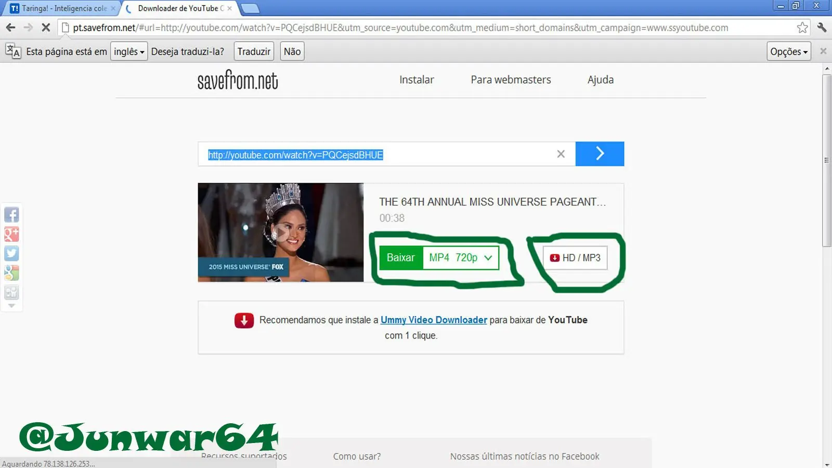This screenshot has width=832, height=468.
Task: Bookmark page with the star icon
Action: click(x=802, y=28)
